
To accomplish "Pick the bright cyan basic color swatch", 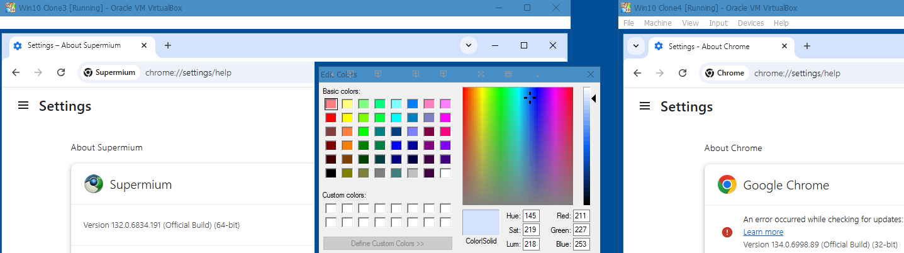I will [396, 118].
